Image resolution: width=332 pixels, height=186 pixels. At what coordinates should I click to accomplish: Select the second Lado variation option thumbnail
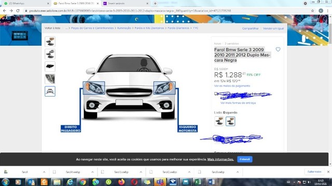[230, 121]
